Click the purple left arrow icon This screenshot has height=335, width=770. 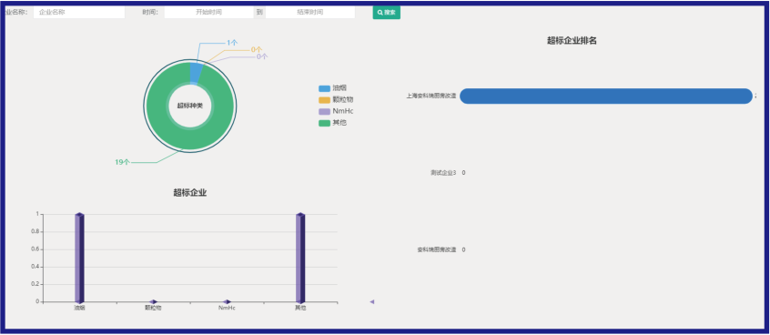coord(371,301)
